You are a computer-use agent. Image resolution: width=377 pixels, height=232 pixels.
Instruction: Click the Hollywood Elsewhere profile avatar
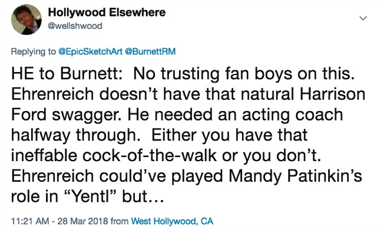tap(27, 19)
